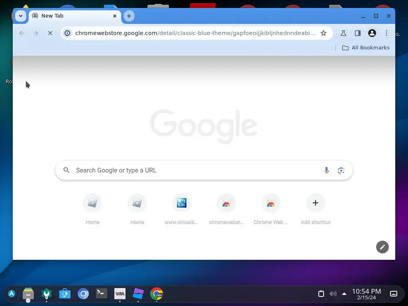Viewport: 408px width, 306px height.
Task: Launch the terminal from taskbar
Action: click(x=102, y=294)
